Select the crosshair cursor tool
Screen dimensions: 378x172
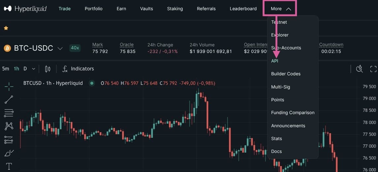coord(9,86)
